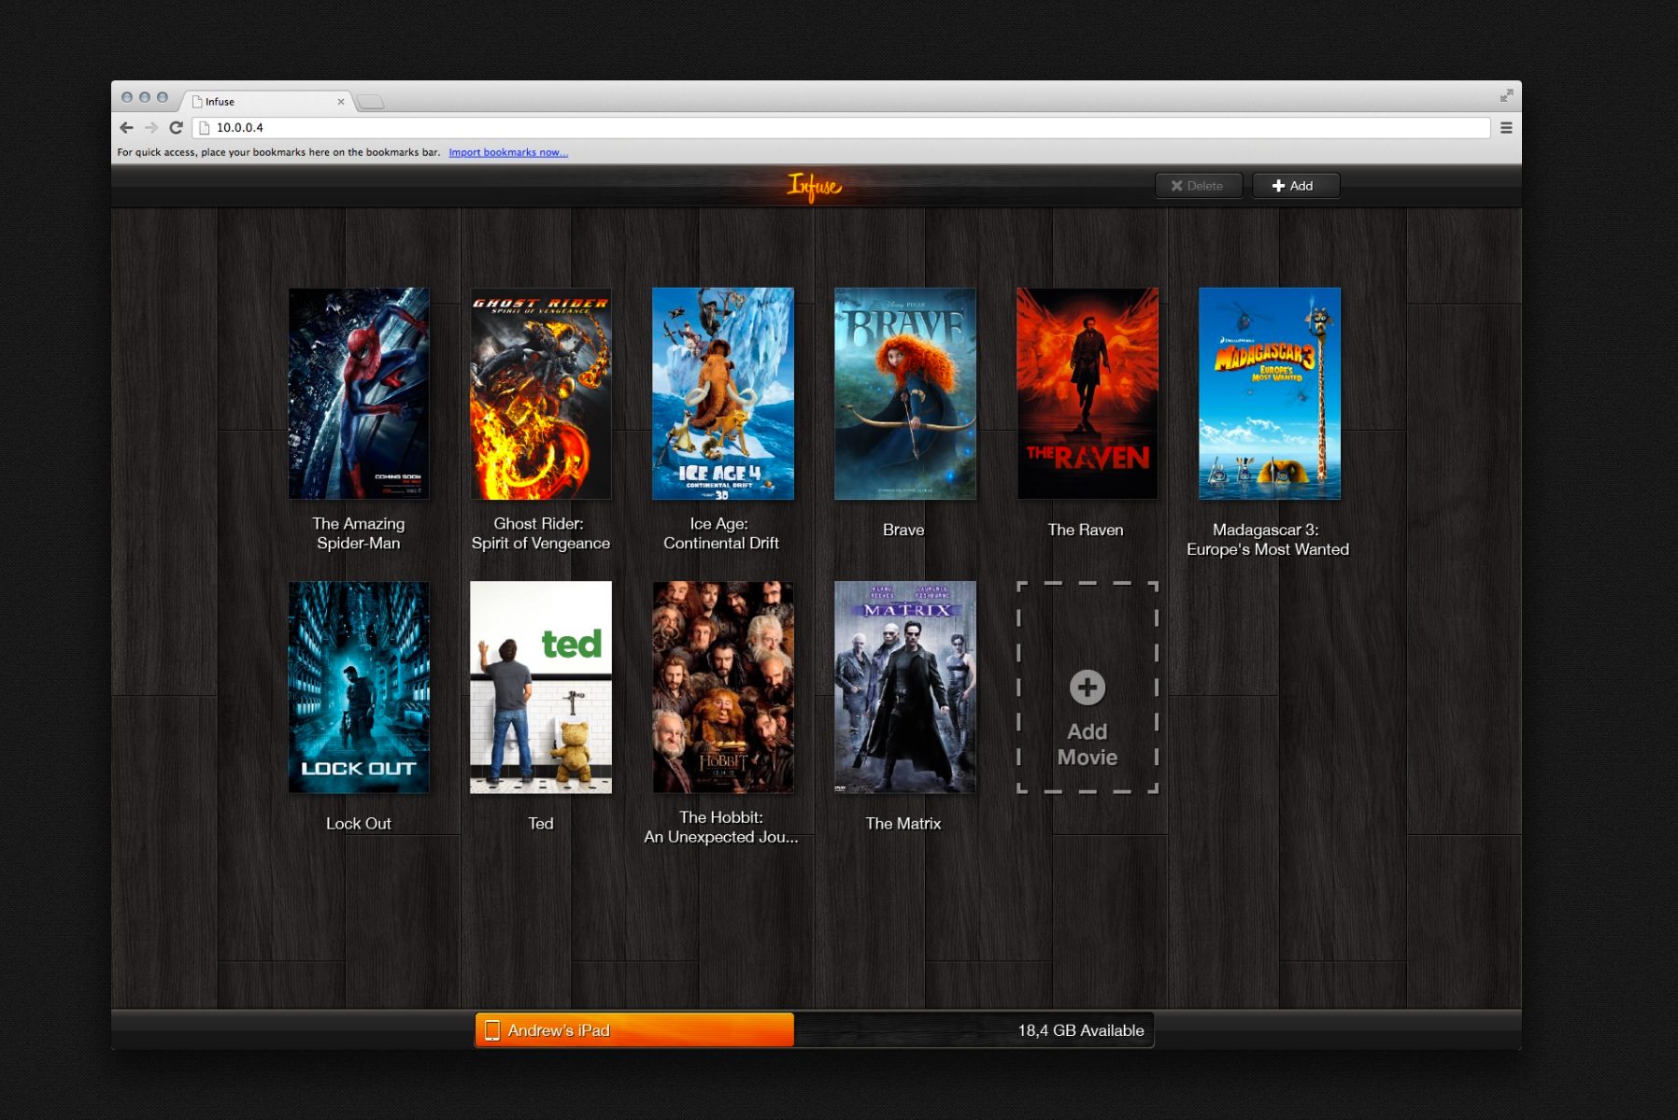Click the Add button
1678x1120 pixels.
coord(1295,186)
